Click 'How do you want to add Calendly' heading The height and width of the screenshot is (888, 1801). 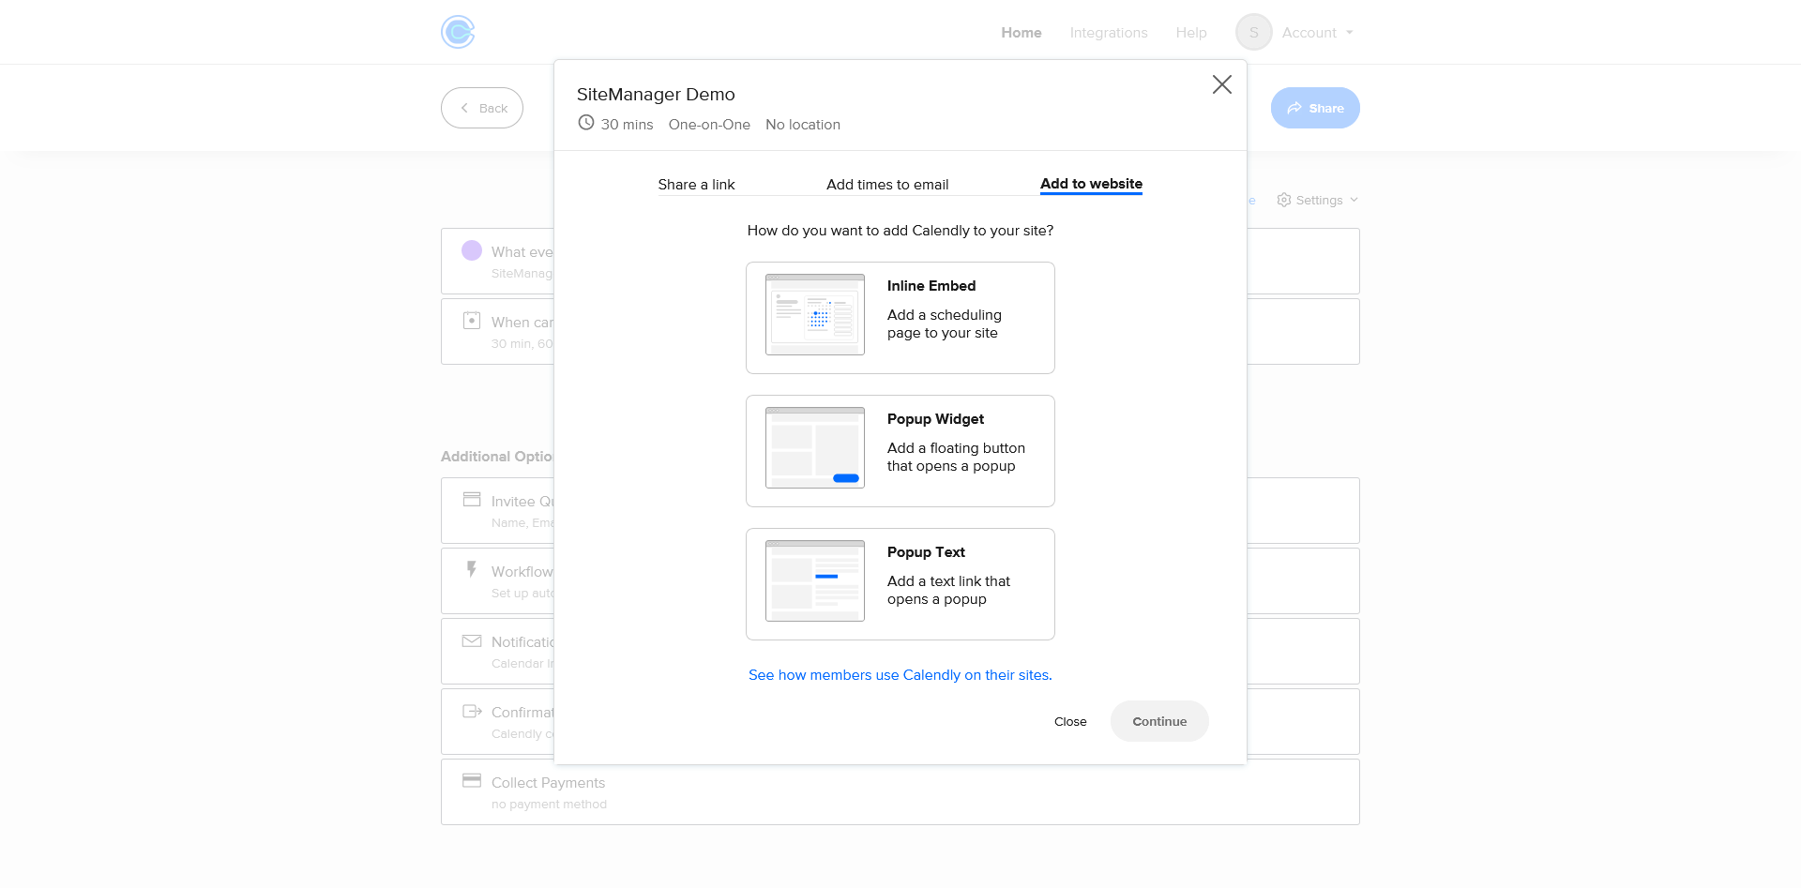(900, 231)
